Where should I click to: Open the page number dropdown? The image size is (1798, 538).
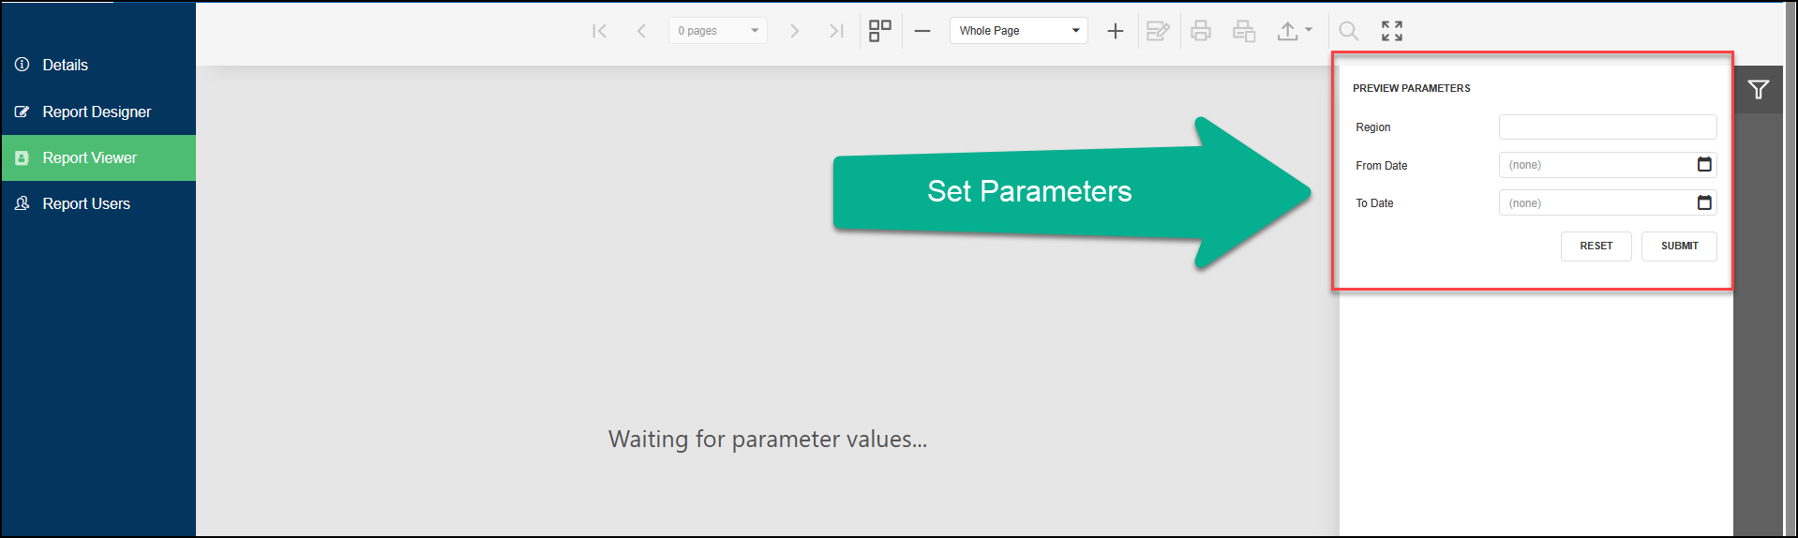(718, 31)
